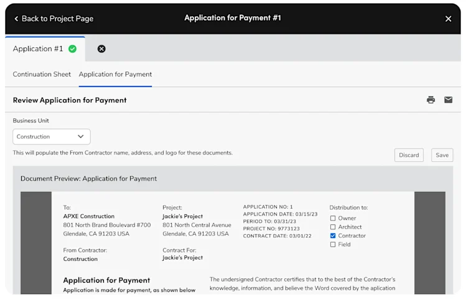The image size is (466, 299).
Task: Click 'Glendale, CA 91203 USA' under APXE Construction
Action: tap(96, 234)
